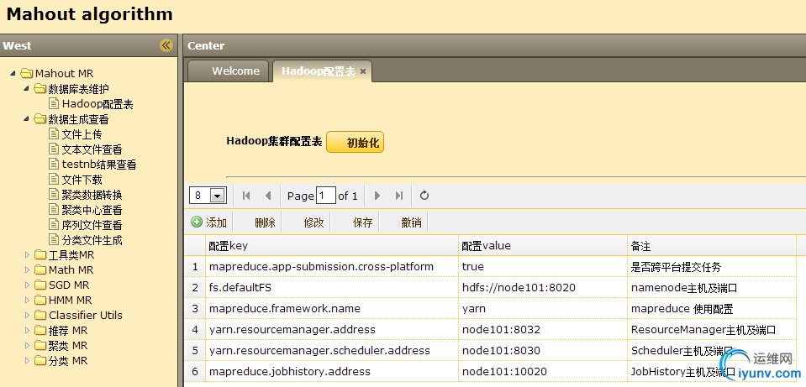Sort by the 备注 column header
This screenshot has height=387, width=806.
tap(712, 246)
